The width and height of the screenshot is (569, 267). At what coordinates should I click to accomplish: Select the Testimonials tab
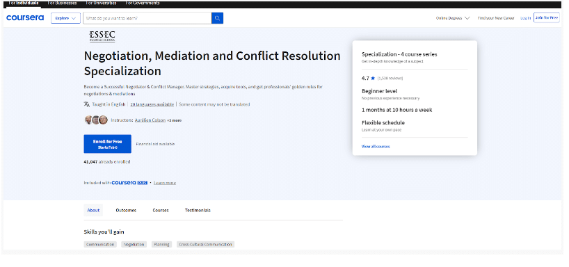[x=198, y=211]
